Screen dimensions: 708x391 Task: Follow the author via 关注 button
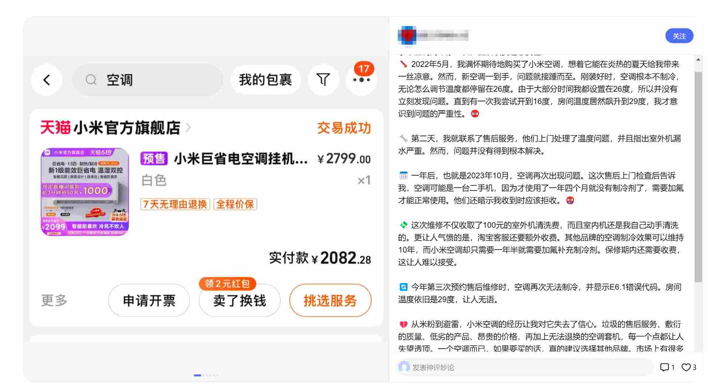click(x=679, y=36)
